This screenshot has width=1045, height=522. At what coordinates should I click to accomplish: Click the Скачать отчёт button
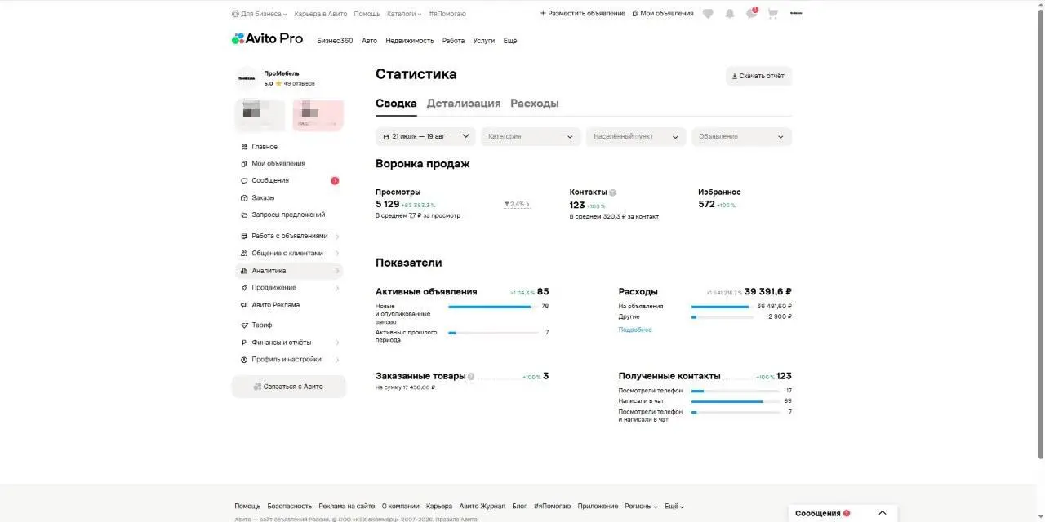pyautogui.click(x=758, y=76)
